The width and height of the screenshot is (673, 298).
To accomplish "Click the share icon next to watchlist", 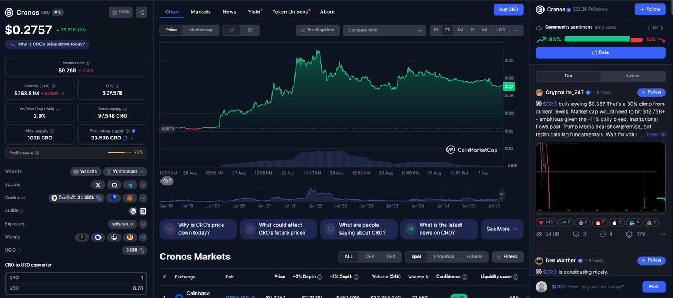I will [x=141, y=12].
